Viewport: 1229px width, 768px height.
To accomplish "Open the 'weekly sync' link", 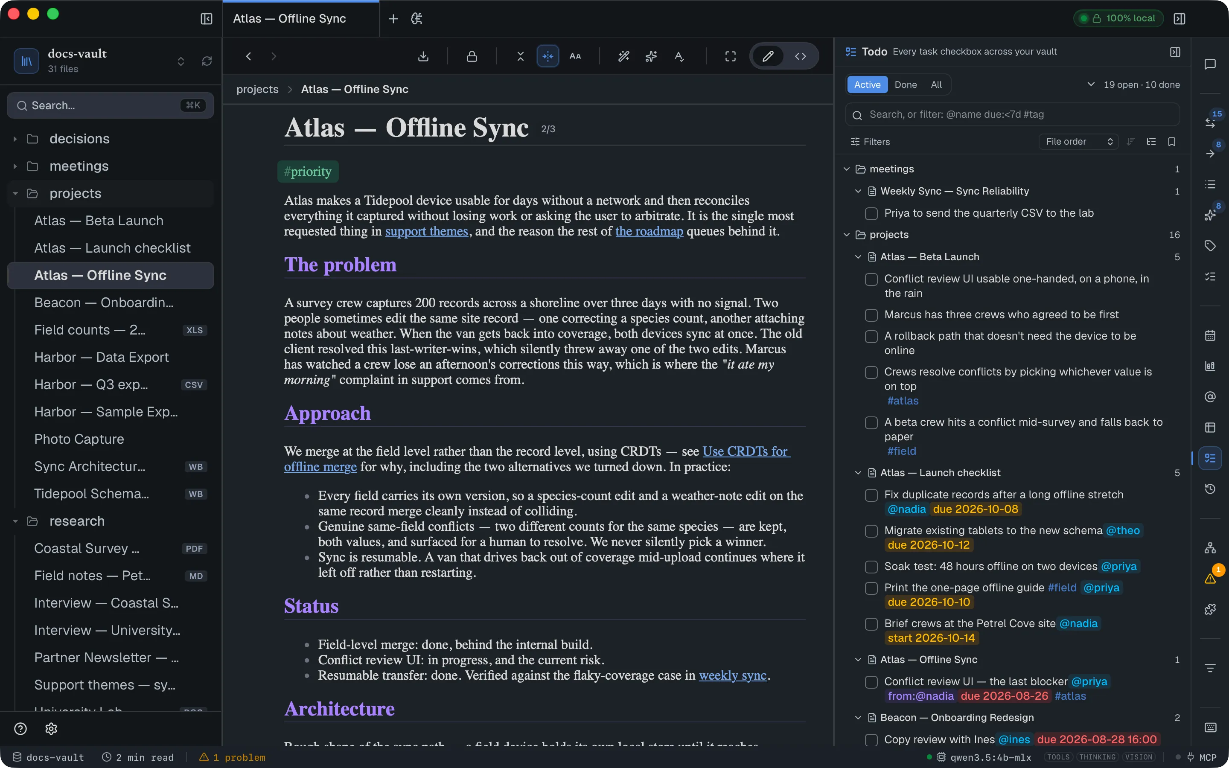I will (732, 675).
